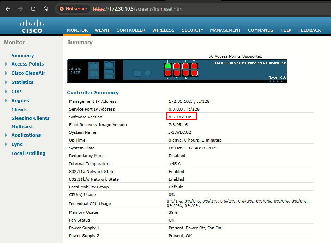Open Cisco CleanAir in the sidebar
The height and width of the screenshot is (243, 331).
click(x=28, y=73)
